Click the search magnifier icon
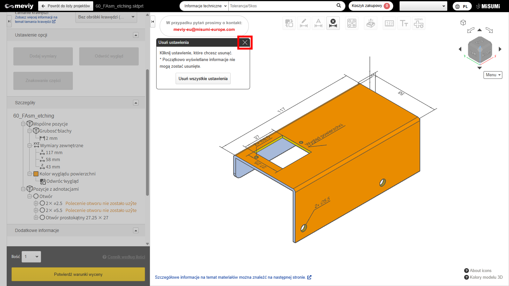Viewport: 509px width, 286px height. click(339, 6)
